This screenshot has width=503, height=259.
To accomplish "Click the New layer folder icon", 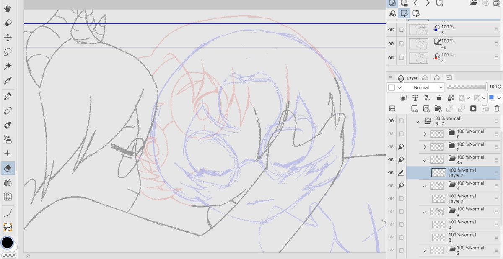I will (x=438, y=109).
